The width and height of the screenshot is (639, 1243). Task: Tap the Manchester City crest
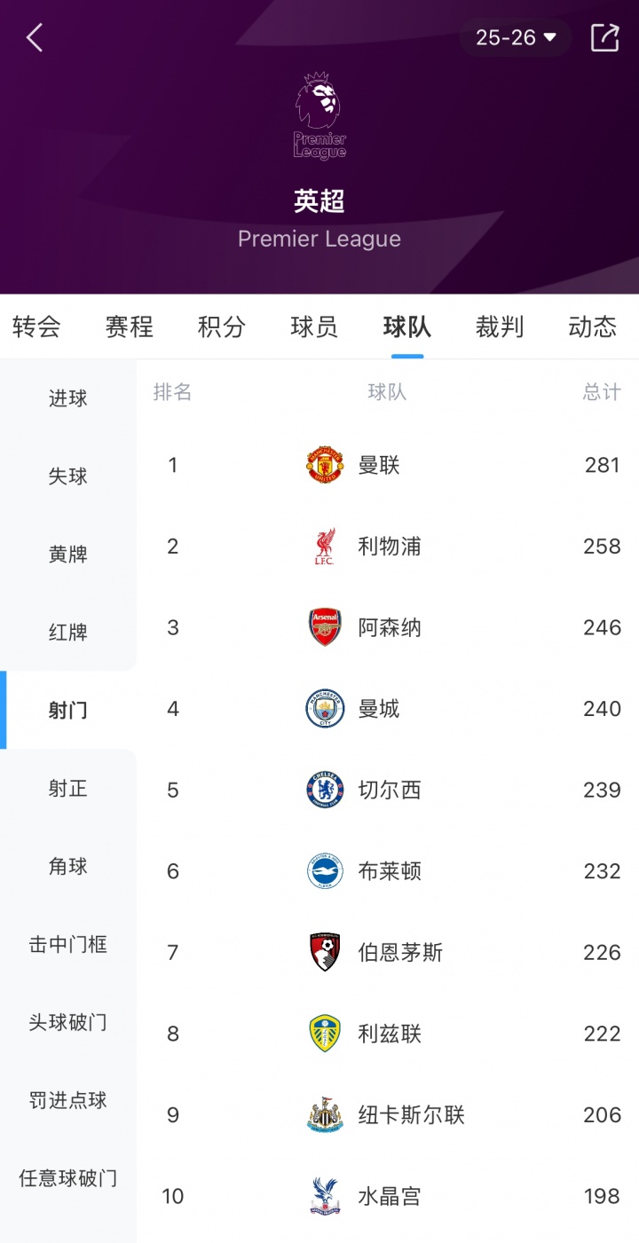click(x=325, y=709)
